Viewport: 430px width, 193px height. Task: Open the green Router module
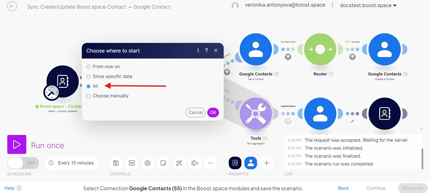(320, 49)
